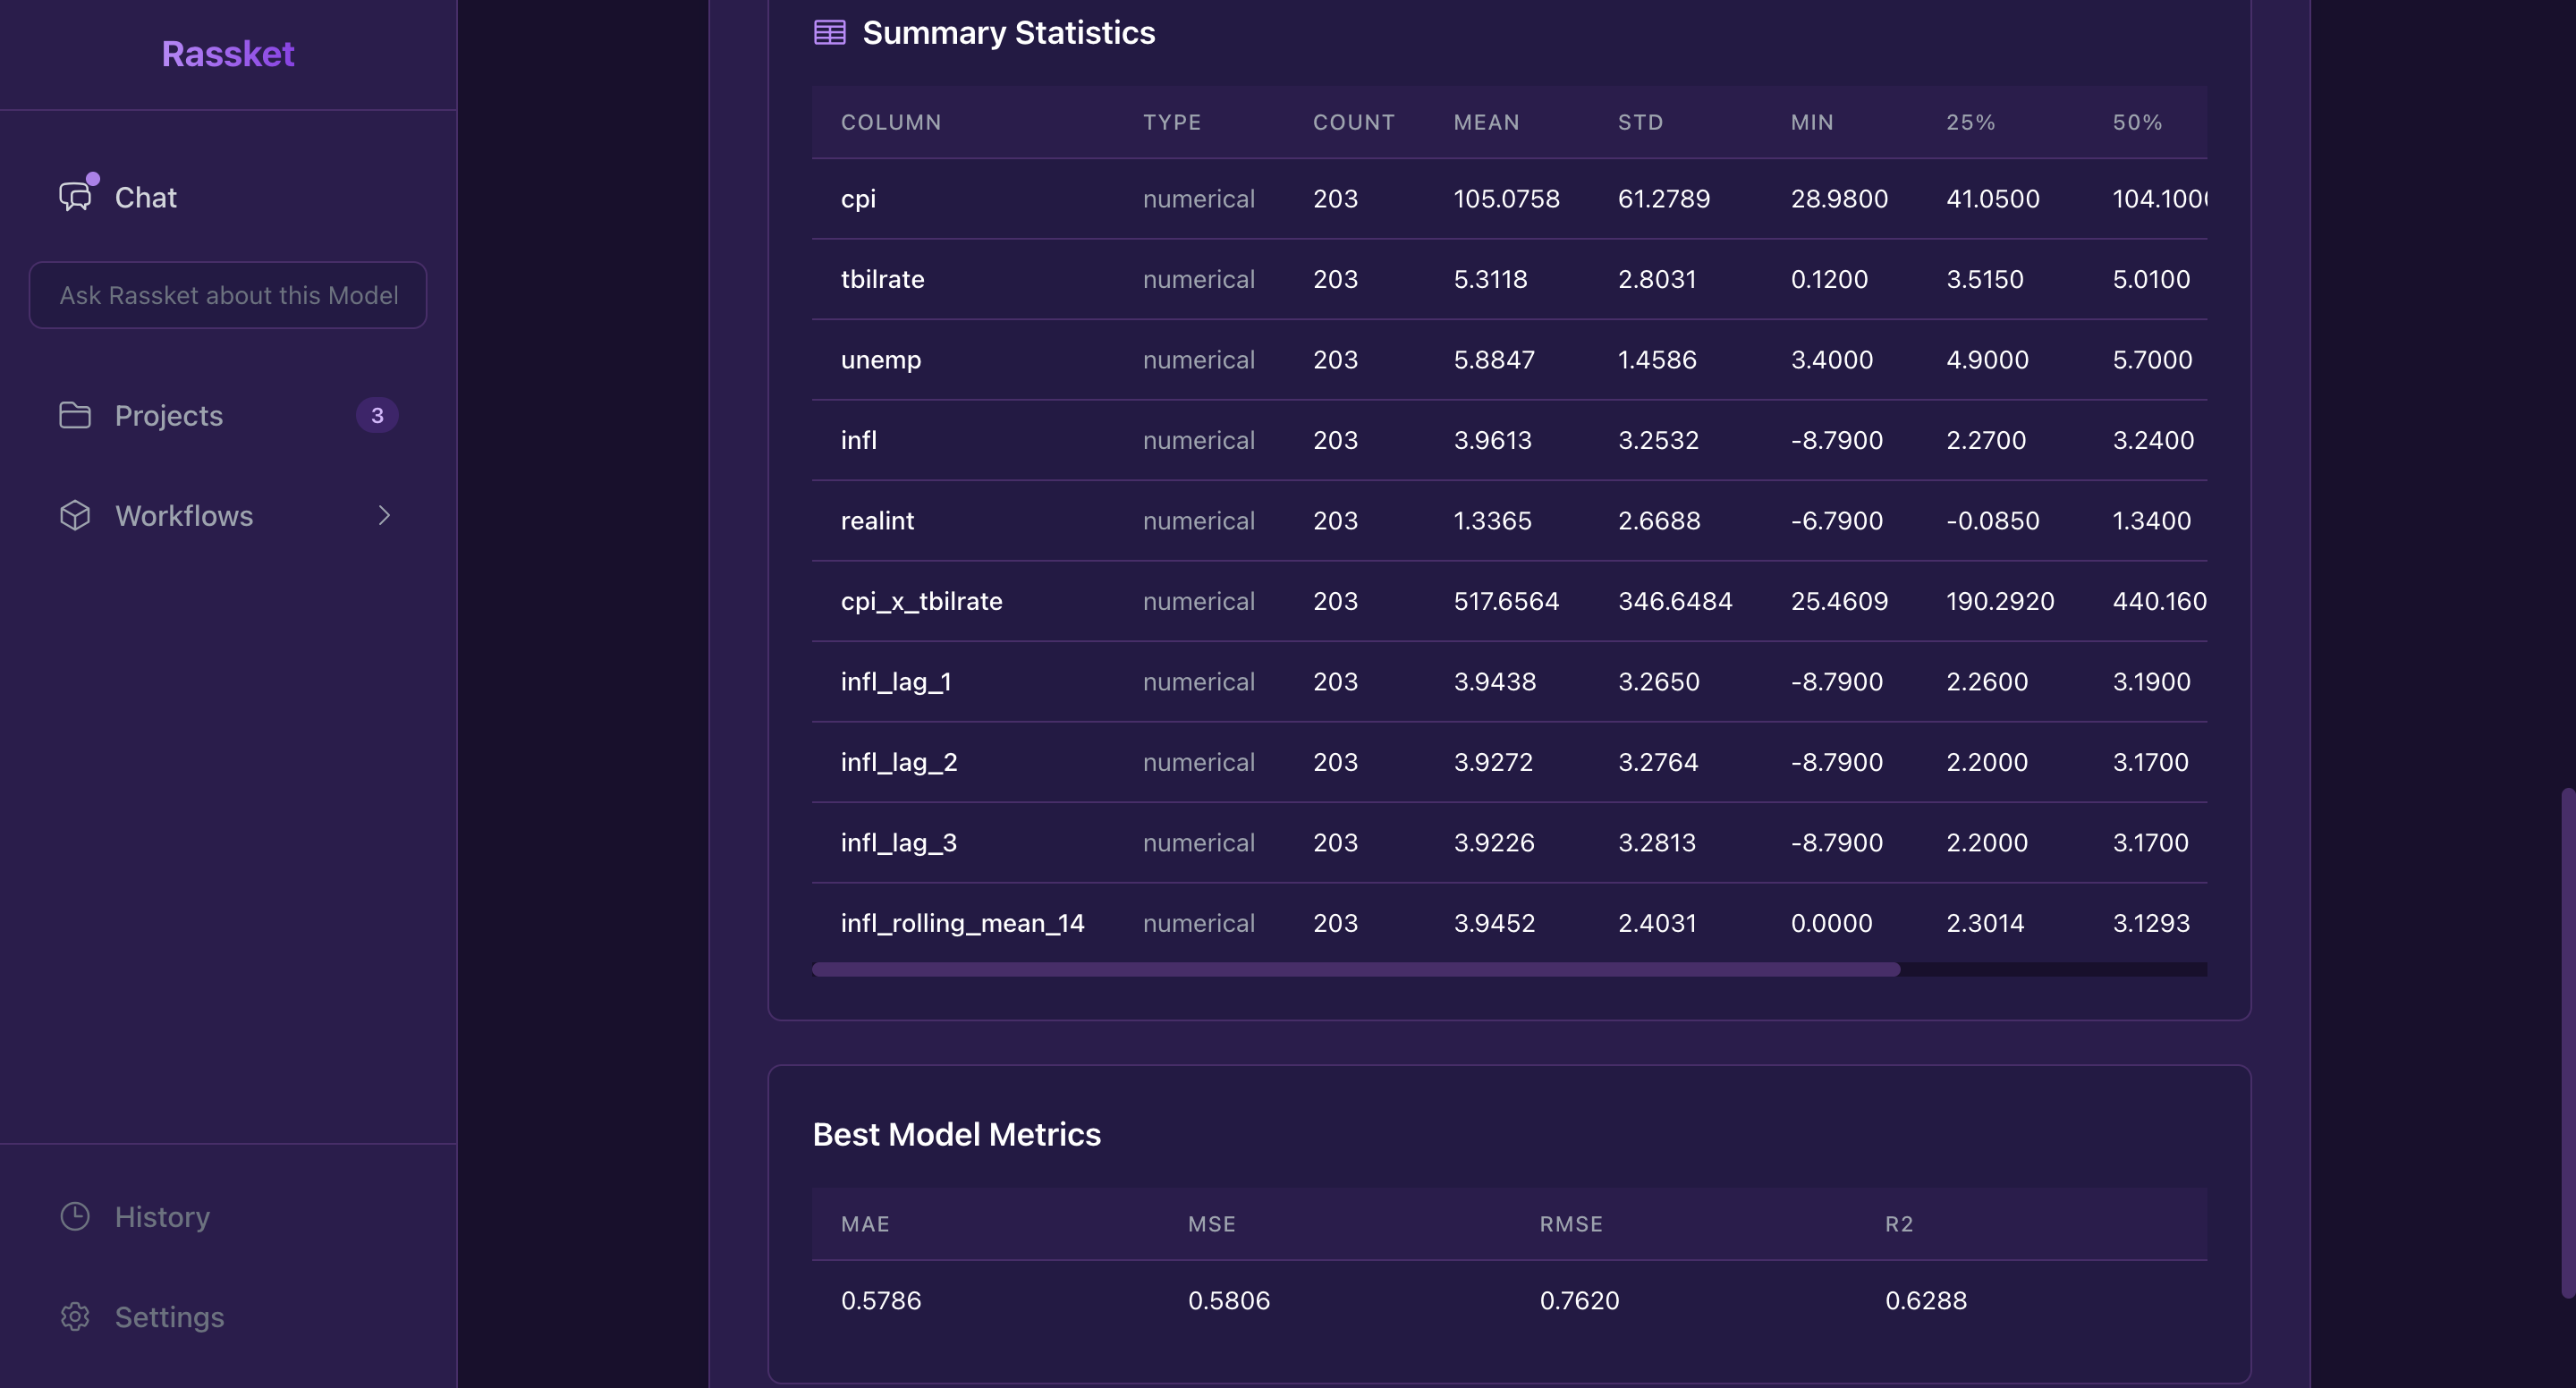The image size is (2576, 1388).
Task: Open the Settings page
Action: [x=169, y=1316]
